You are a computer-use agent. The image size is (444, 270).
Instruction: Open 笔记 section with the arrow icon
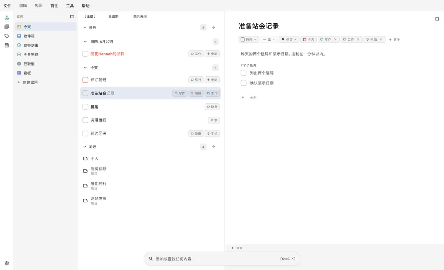pos(213,147)
